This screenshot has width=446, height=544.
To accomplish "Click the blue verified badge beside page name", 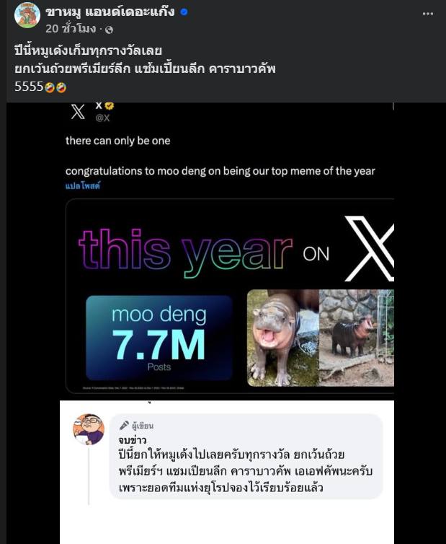I will pos(184,12).
